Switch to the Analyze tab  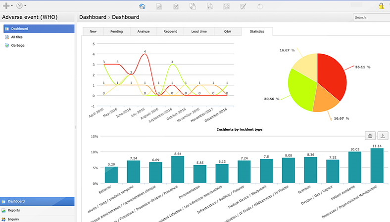(143, 32)
